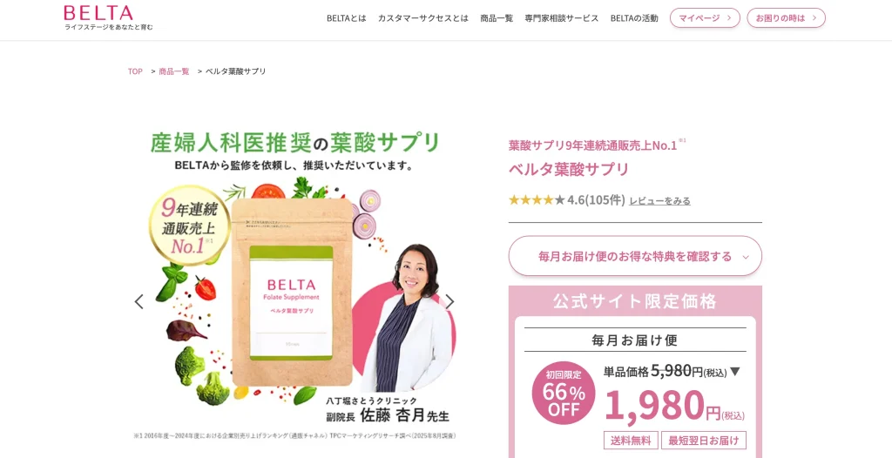Open BELTAの活動 navigation item

point(634,18)
